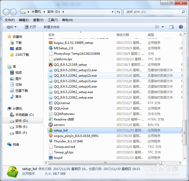Click the QQ_8.9.3.21169_setup penguin icon
This screenshot has width=189, height=181.
(x=51, y=64)
